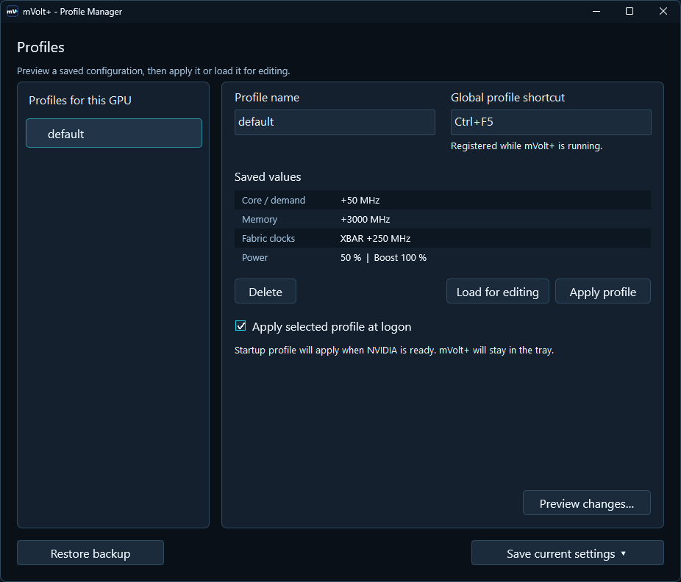This screenshot has width=681, height=582.
Task: Maximize the Profile Manager window
Action: point(630,11)
